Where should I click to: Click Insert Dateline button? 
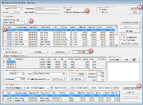(114, 60)
